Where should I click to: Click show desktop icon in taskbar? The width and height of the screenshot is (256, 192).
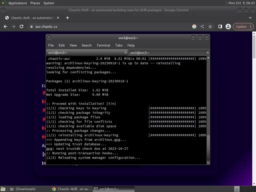tap(3, 189)
